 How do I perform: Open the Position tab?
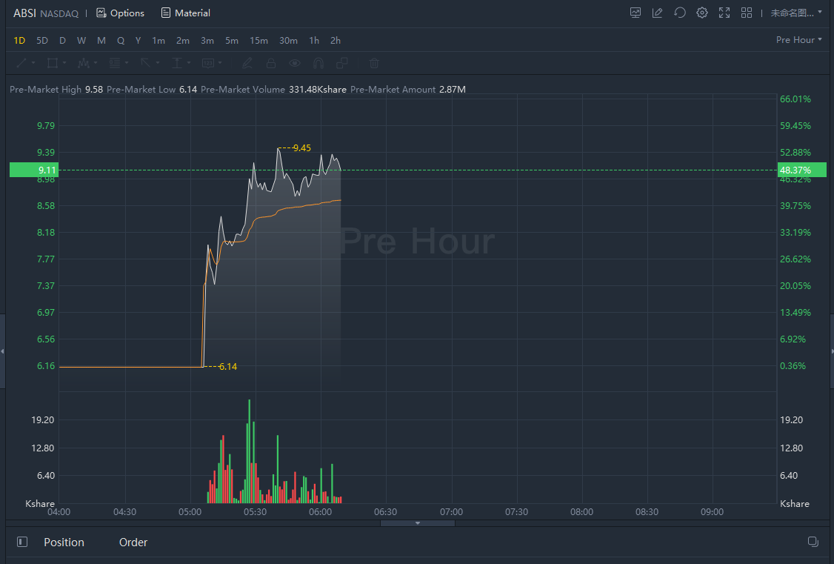pos(64,543)
